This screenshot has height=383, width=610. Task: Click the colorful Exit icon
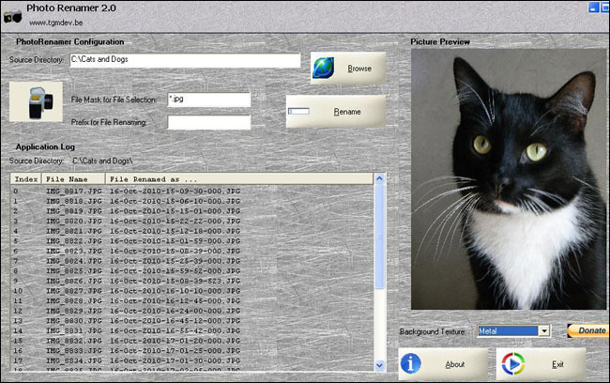point(510,364)
